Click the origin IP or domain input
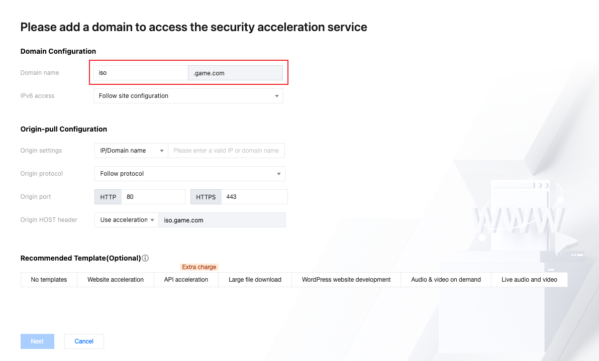The width and height of the screenshot is (599, 361). [226, 151]
